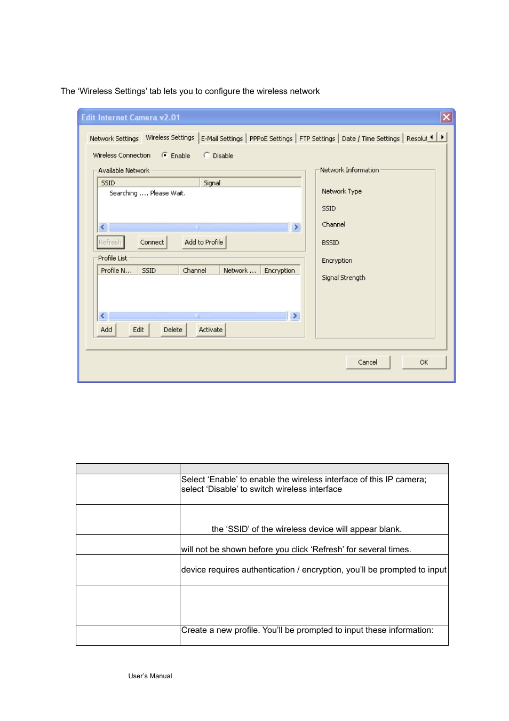Click the Available Network horizontal scrollbar thumb
This screenshot has height=721, width=509.
[198, 227]
